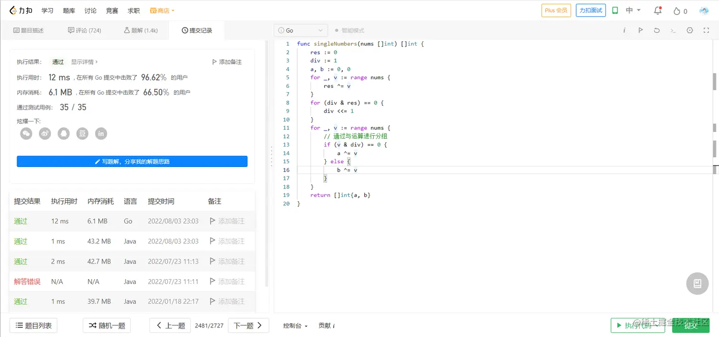Share result to Douban
Image resolution: width=719 pixels, height=337 pixels.
[x=82, y=134]
